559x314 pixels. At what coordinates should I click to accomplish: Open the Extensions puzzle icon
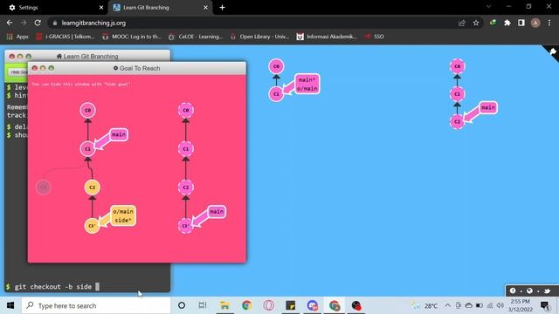507,23
